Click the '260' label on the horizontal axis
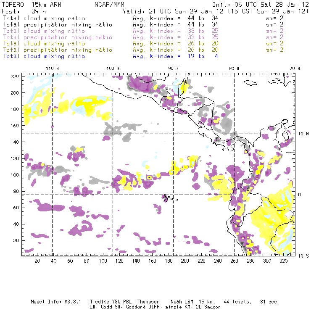The height and width of the screenshot is (311, 311). (x=234, y=261)
